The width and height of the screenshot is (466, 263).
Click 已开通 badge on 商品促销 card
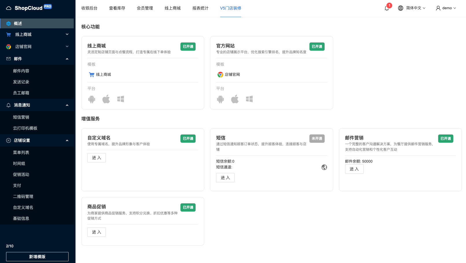pyautogui.click(x=188, y=207)
